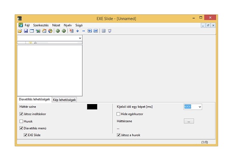Enable the Hurok checkbox
Viewport: 233px width, 162px height.
(21, 121)
